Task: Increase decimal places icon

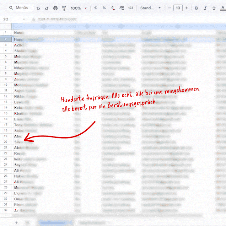Action: 122,8
